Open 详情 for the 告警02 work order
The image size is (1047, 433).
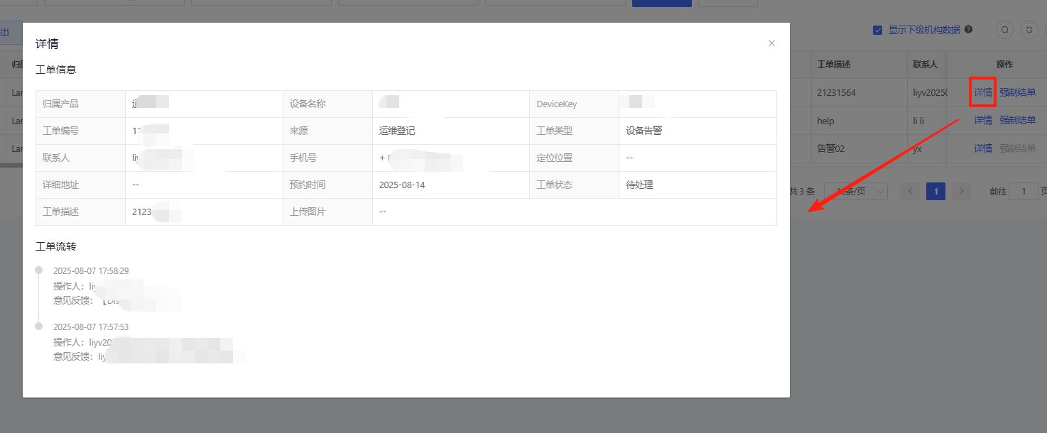[x=983, y=148]
